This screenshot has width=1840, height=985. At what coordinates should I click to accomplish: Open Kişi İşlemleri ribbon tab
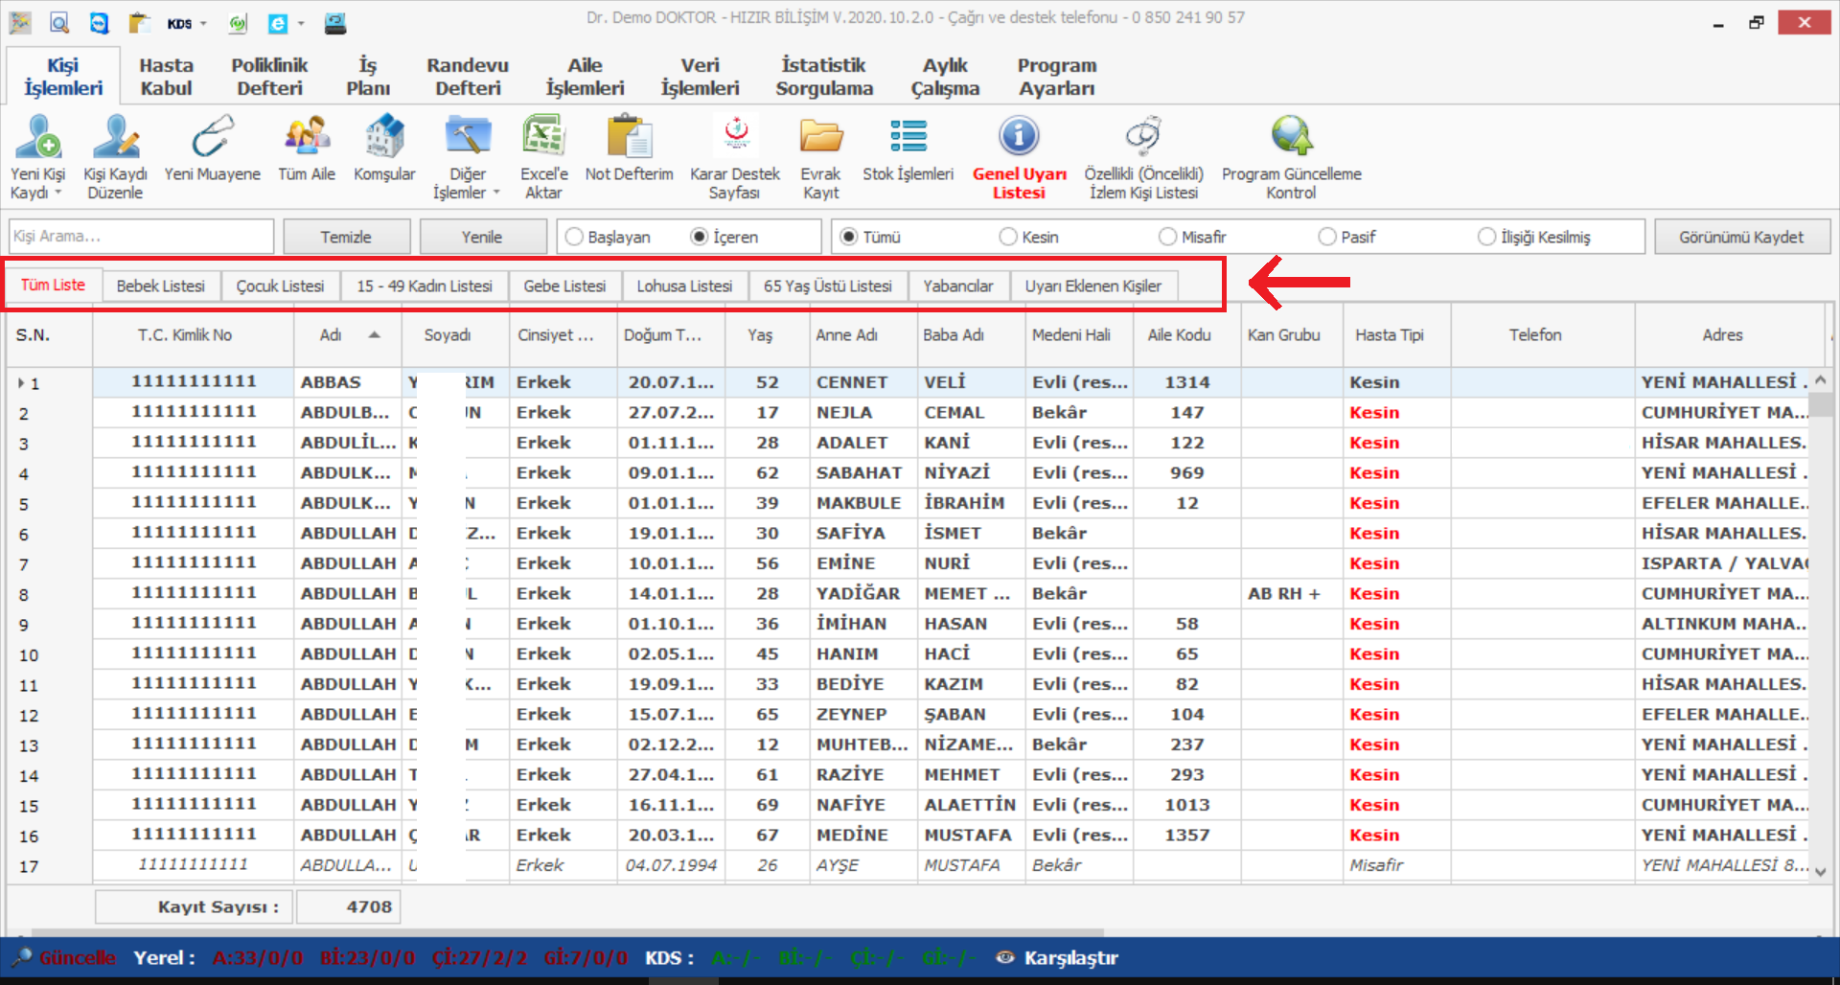pos(63,77)
